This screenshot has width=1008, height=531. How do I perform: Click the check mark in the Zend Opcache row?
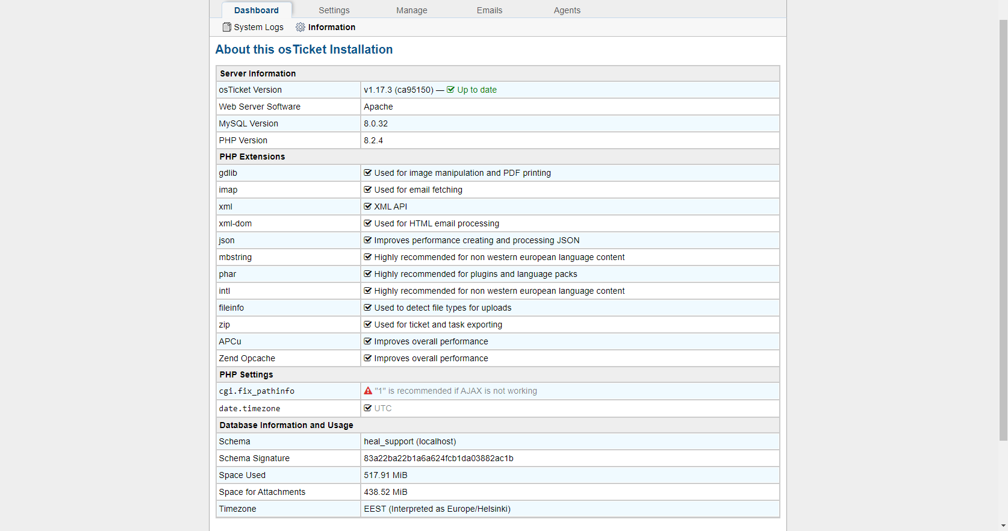(368, 358)
